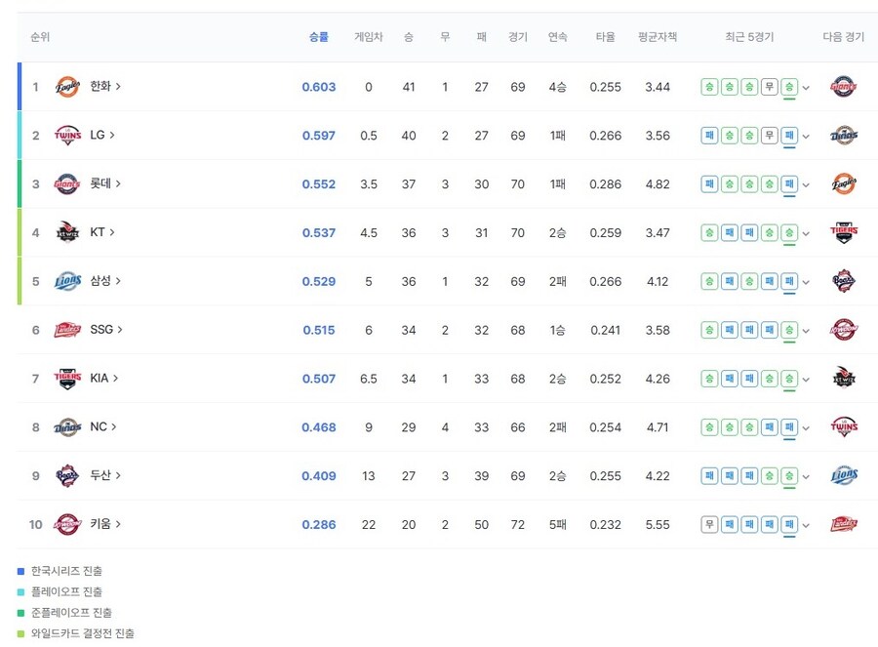Click 한화's next game opponent logo

(843, 86)
